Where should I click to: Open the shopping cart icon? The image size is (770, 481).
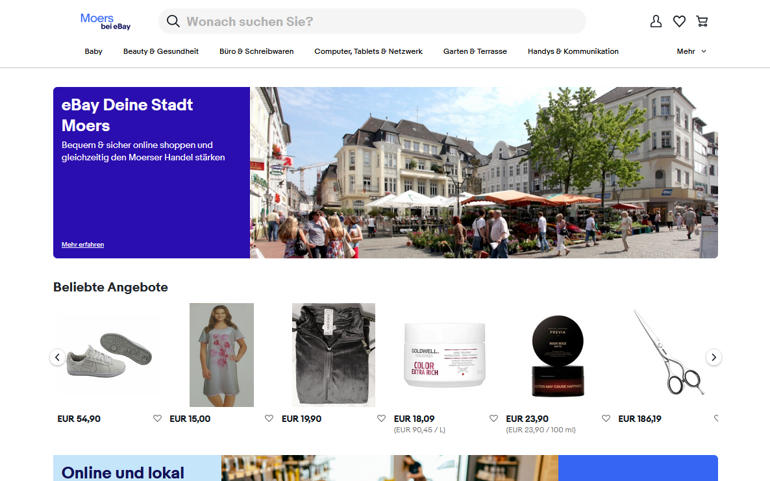(x=702, y=21)
